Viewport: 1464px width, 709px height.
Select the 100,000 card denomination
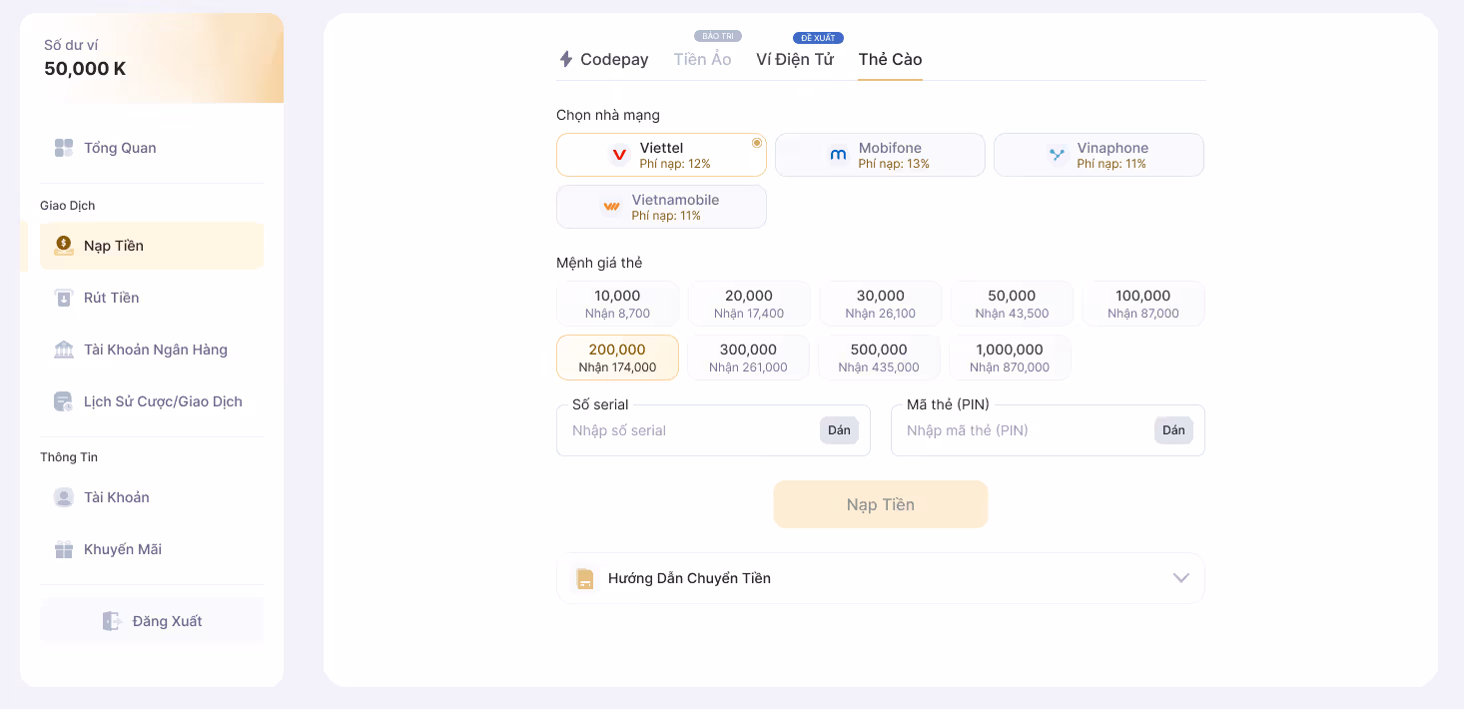1143,304
